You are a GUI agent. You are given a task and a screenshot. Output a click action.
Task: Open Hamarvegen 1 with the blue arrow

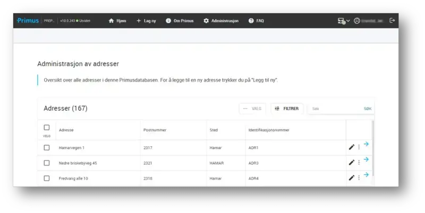(x=366, y=144)
